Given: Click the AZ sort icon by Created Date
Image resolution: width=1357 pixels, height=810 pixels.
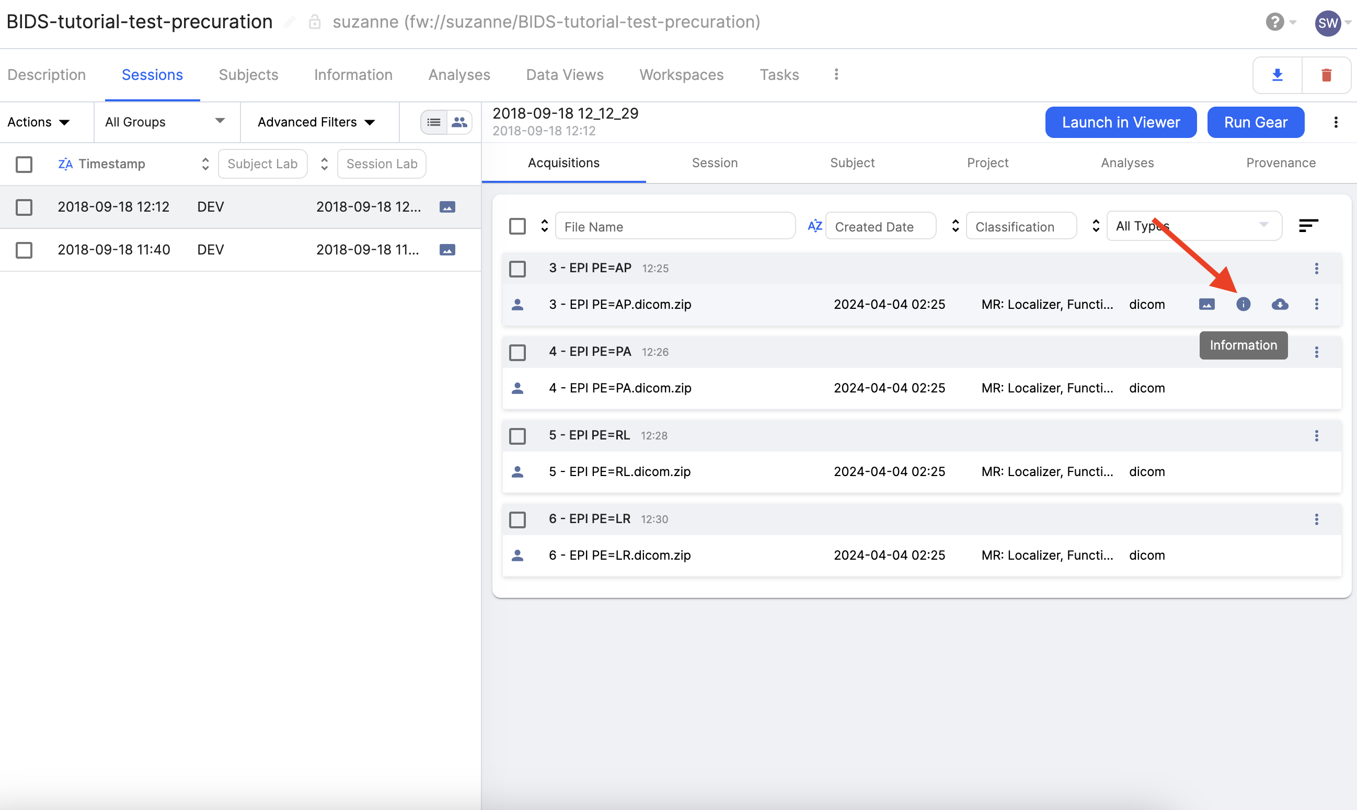Looking at the screenshot, I should click(814, 226).
